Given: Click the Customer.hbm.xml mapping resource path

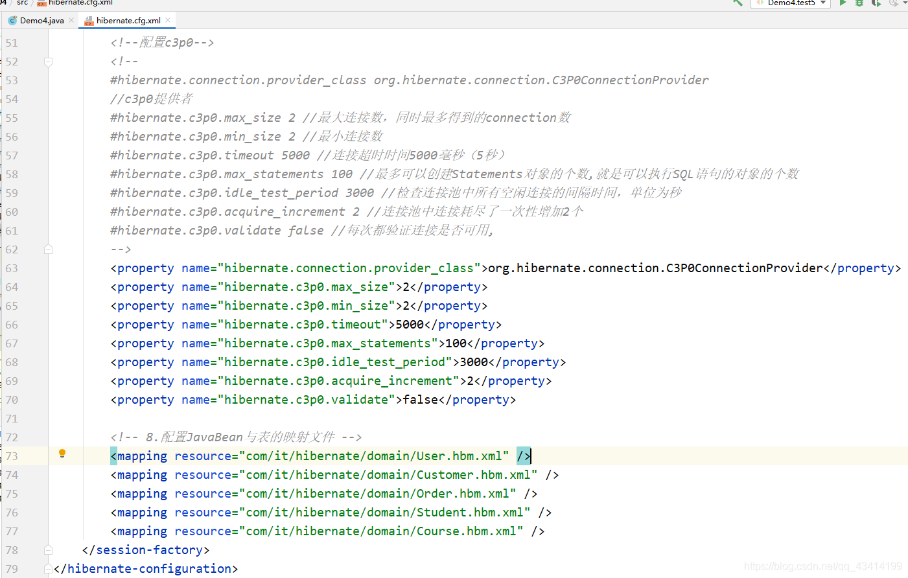Looking at the screenshot, I should coord(388,475).
